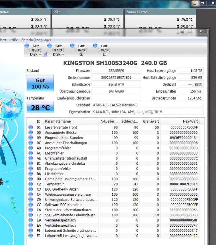Click the Eingeschaltet value 150 mal

[191, 91]
